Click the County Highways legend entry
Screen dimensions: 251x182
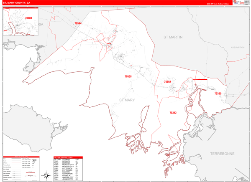point(12,171)
